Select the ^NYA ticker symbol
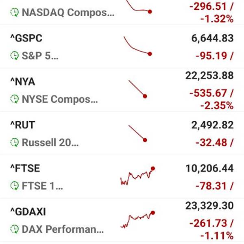The width and height of the screenshot is (244, 244). pyautogui.click(x=22, y=82)
